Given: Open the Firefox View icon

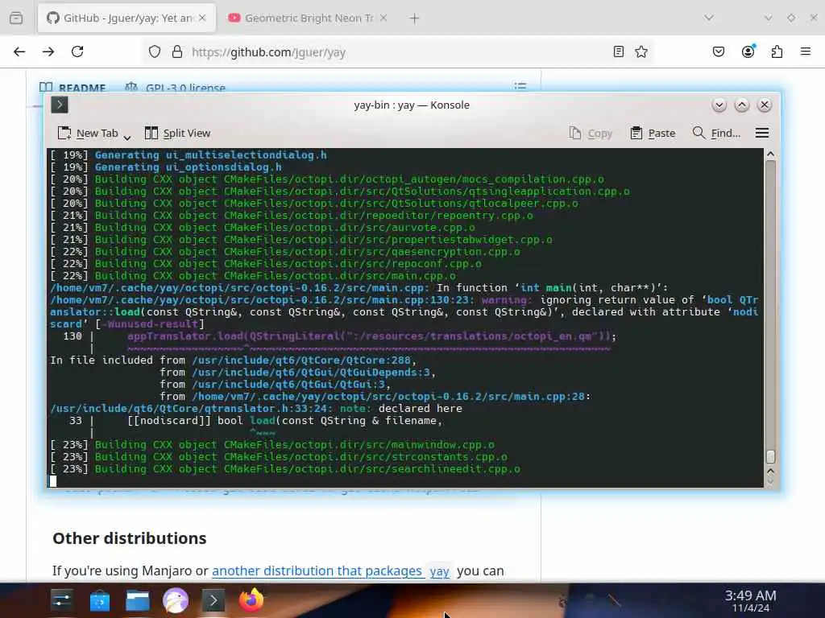Looking at the screenshot, I should point(16,18).
